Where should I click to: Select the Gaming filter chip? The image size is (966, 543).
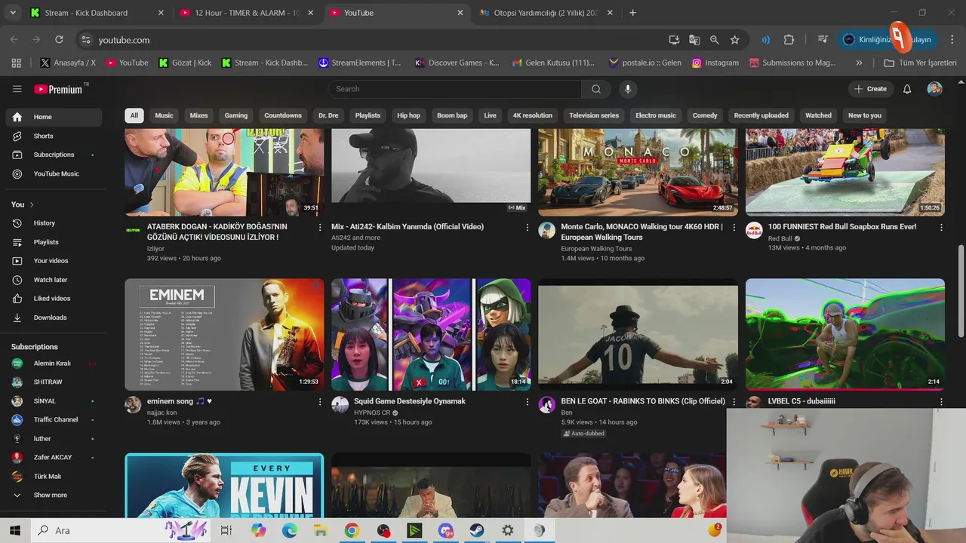pyautogui.click(x=236, y=115)
